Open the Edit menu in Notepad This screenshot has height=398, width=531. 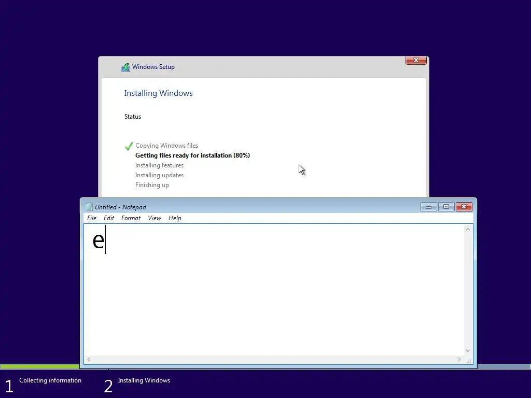[109, 218]
